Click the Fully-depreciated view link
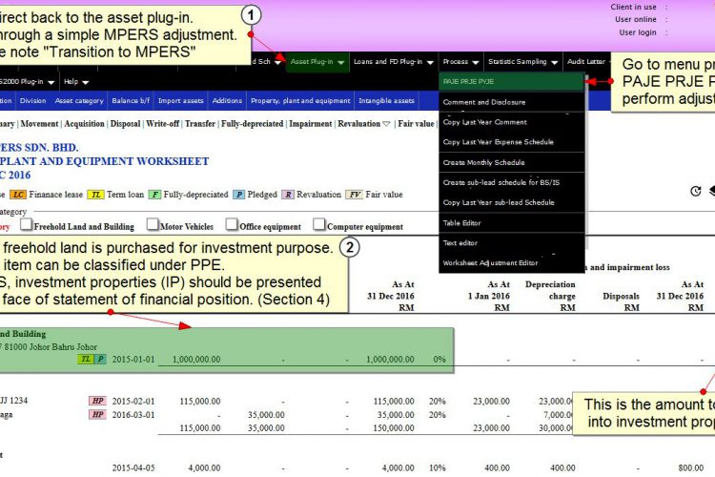The width and height of the screenshot is (715, 477). 252,124
